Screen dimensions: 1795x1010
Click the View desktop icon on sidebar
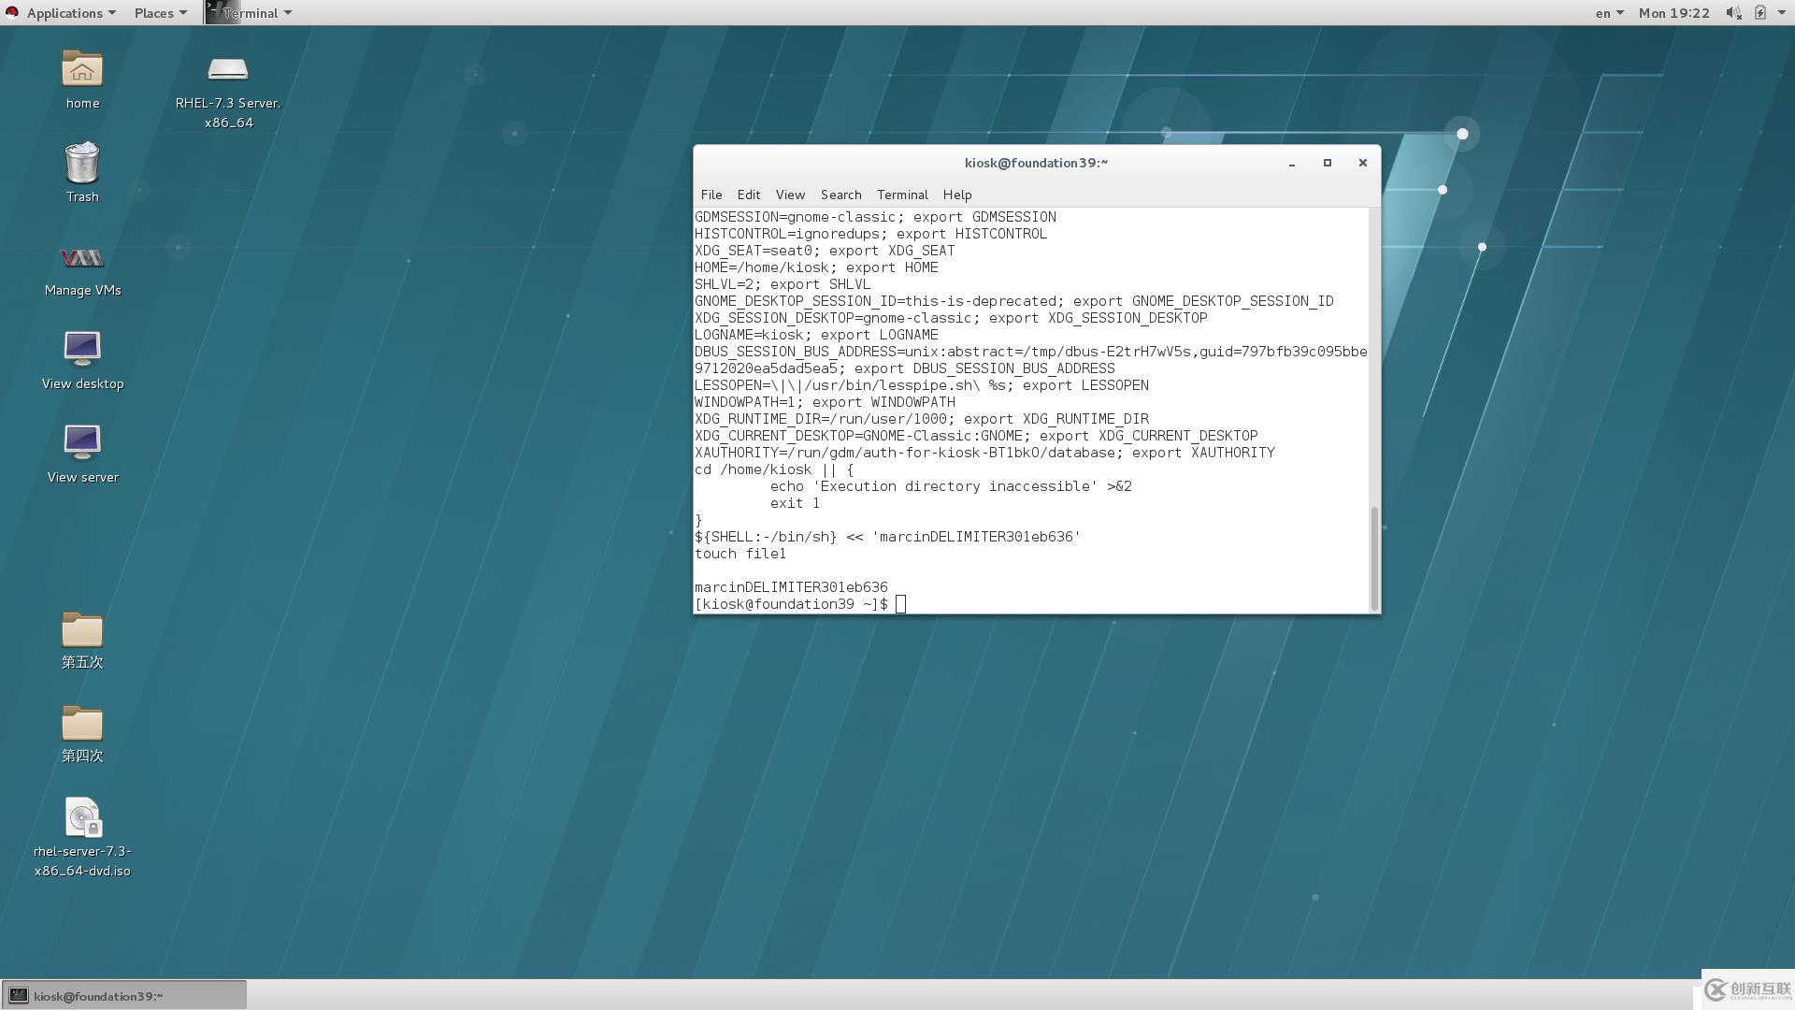82,349
